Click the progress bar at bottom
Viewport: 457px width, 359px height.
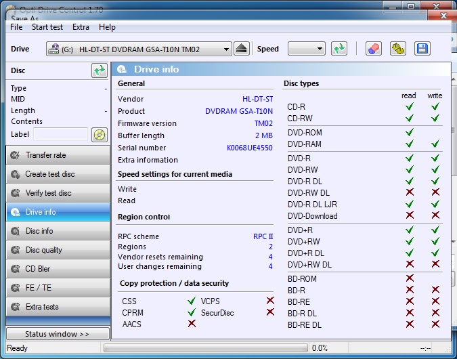tap(205, 348)
